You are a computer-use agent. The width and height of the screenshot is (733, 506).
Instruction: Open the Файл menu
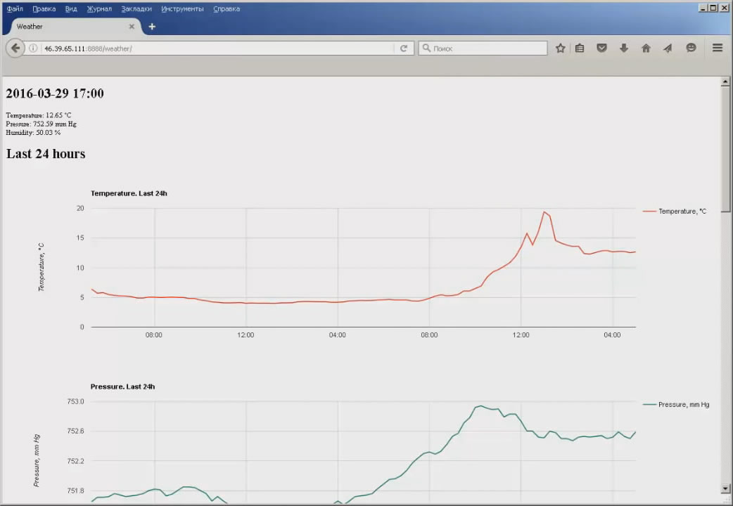point(15,9)
